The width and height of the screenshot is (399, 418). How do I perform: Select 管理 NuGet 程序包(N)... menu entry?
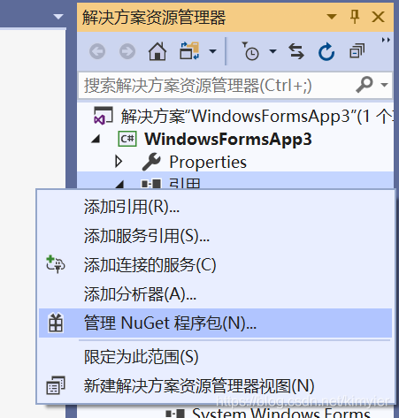(x=215, y=323)
